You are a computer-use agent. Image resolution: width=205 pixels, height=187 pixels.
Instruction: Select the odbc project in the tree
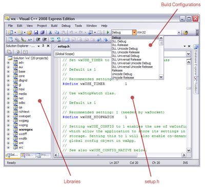pyautogui.click(x=22, y=103)
